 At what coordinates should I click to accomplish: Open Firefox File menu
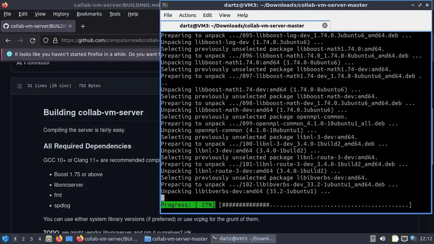[x=7, y=14]
